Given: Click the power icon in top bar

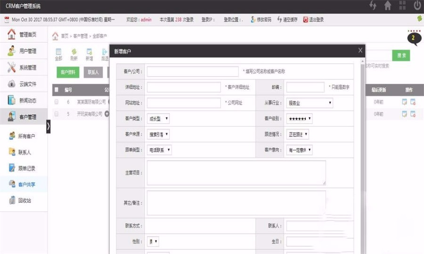Looking at the screenshot, I should [x=417, y=5].
